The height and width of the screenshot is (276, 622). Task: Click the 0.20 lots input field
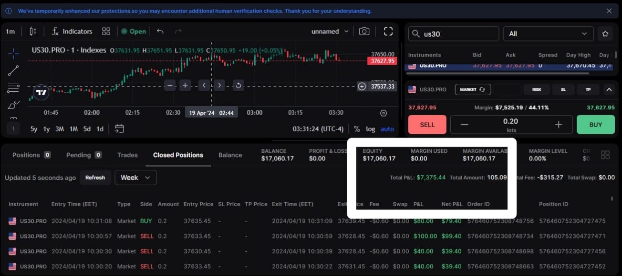(x=511, y=125)
